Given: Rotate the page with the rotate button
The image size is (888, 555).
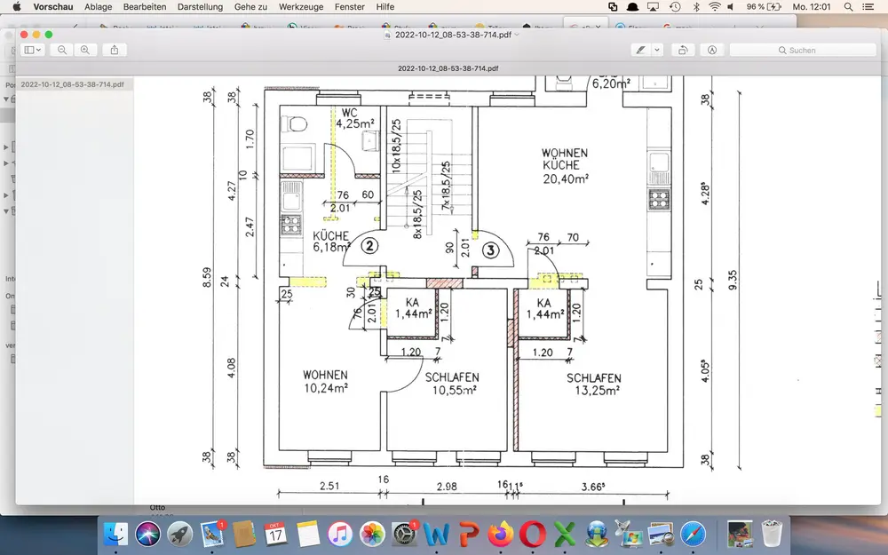Looking at the screenshot, I should 683,50.
